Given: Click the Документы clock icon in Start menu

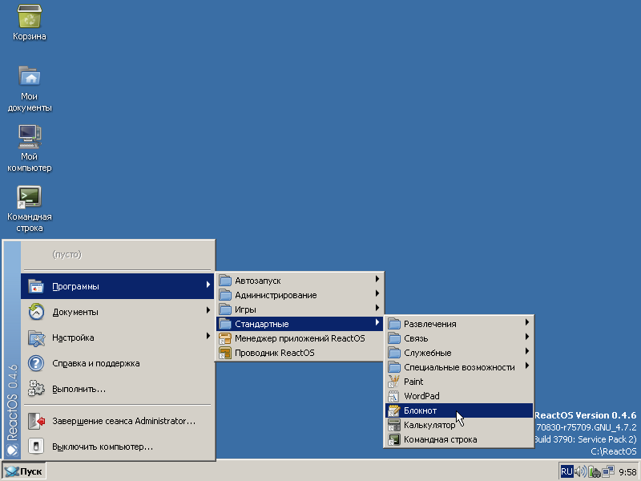Looking at the screenshot, I should 36,312.
